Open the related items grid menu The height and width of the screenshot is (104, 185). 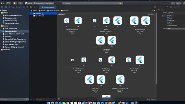[31, 7]
